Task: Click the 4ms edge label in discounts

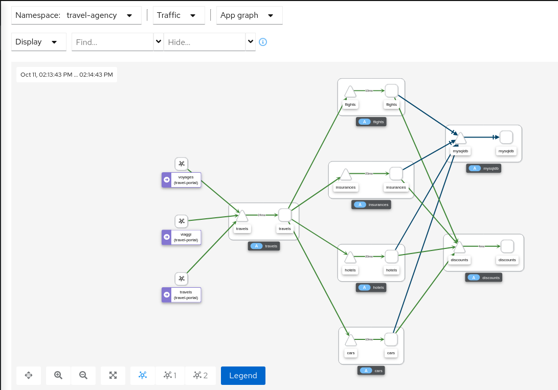Action: (481, 246)
